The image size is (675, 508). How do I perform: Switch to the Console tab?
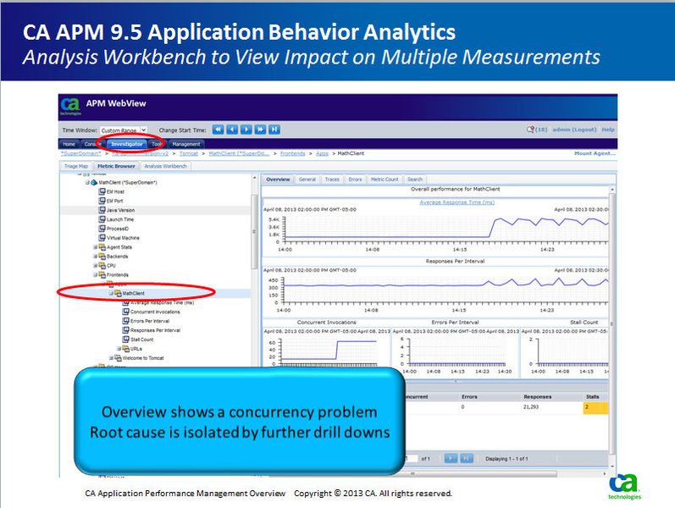tap(92, 144)
